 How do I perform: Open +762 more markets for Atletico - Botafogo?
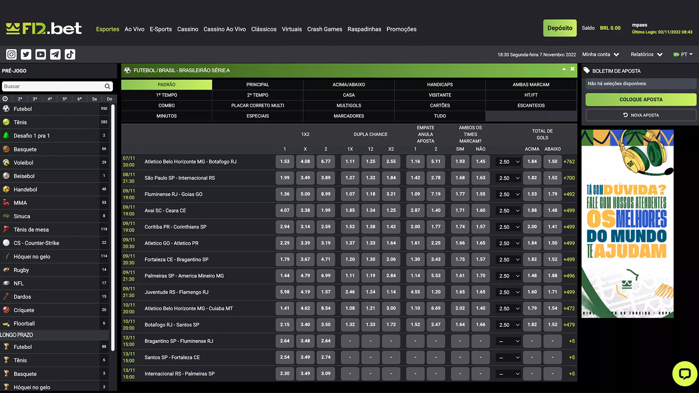coord(569,162)
